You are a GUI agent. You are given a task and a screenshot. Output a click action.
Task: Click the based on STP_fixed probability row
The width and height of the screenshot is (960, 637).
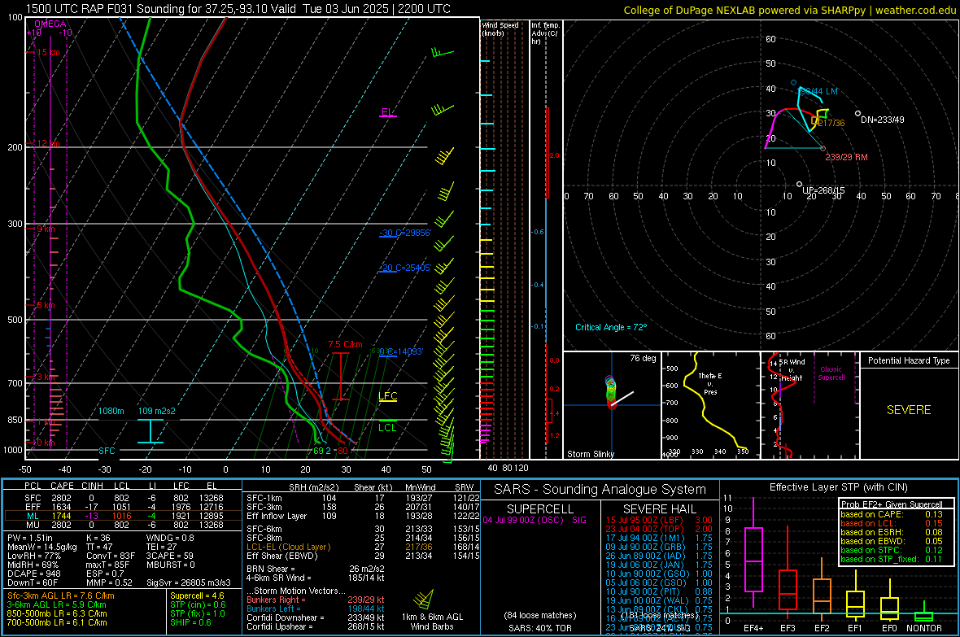pos(892,559)
